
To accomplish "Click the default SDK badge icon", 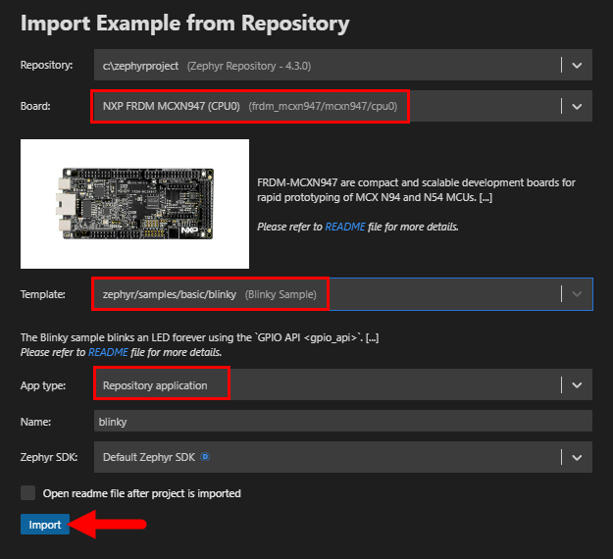I will [x=205, y=457].
